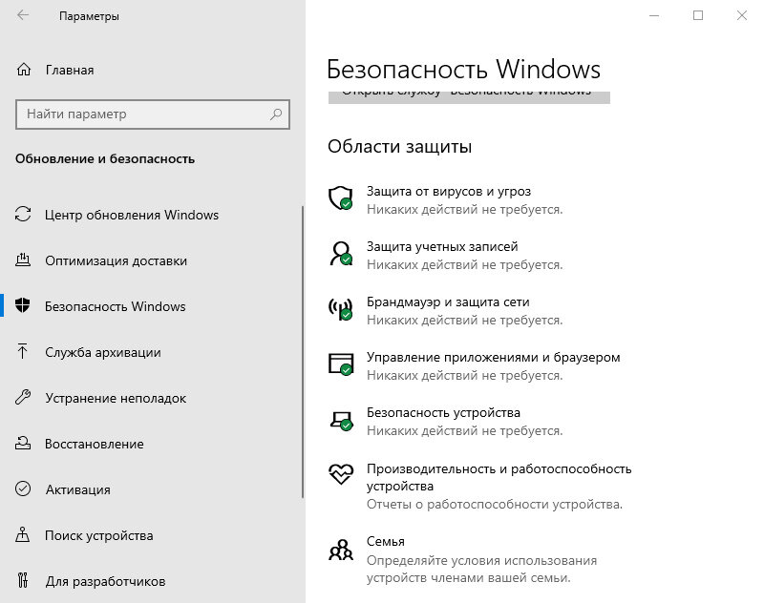Click the find my device icon
The image size is (764, 603).
click(22, 534)
